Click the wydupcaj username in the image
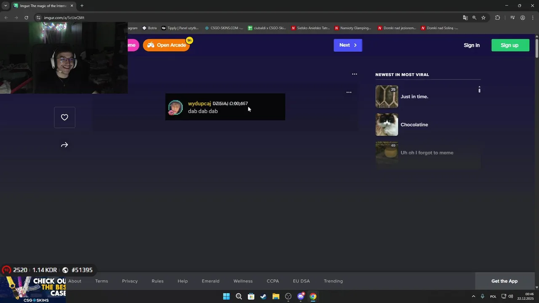This screenshot has width=539, height=303. [x=199, y=104]
